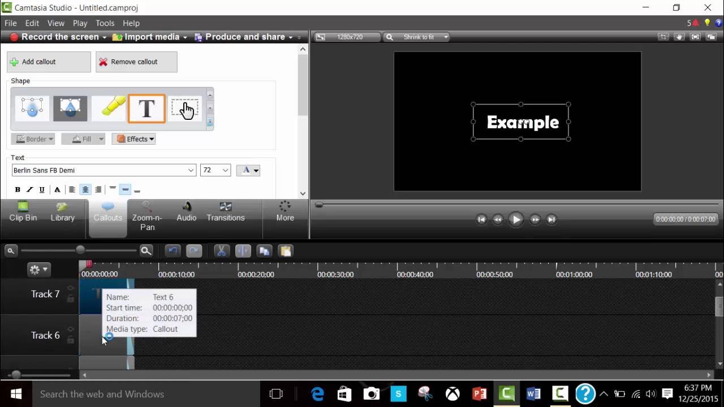
Task: Select the Text callout shape
Action: tap(146, 109)
